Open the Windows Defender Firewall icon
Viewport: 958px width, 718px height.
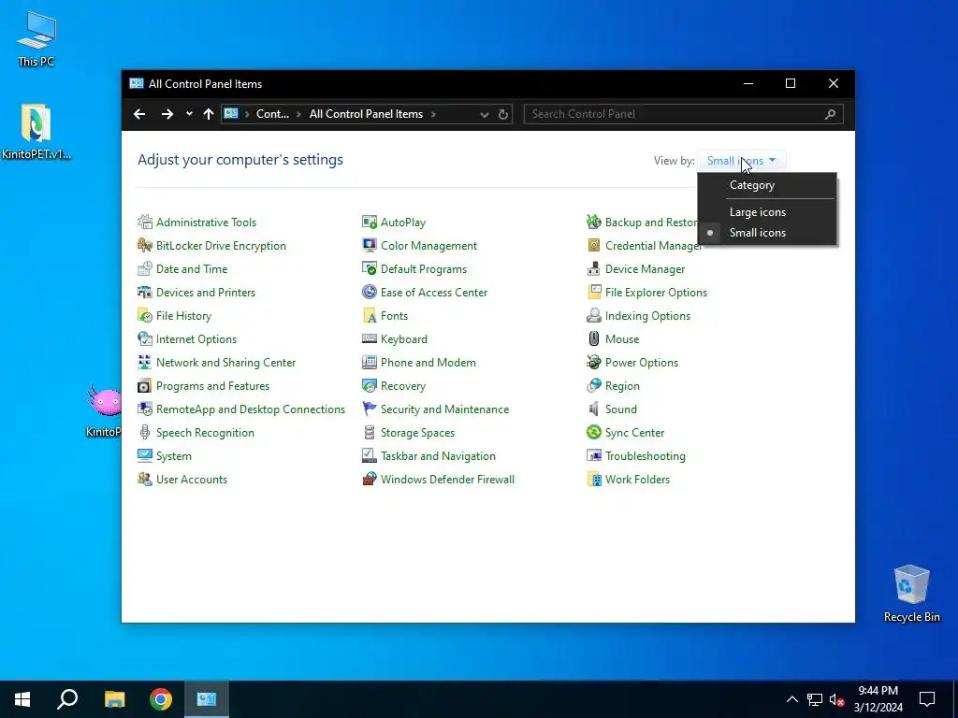(370, 480)
